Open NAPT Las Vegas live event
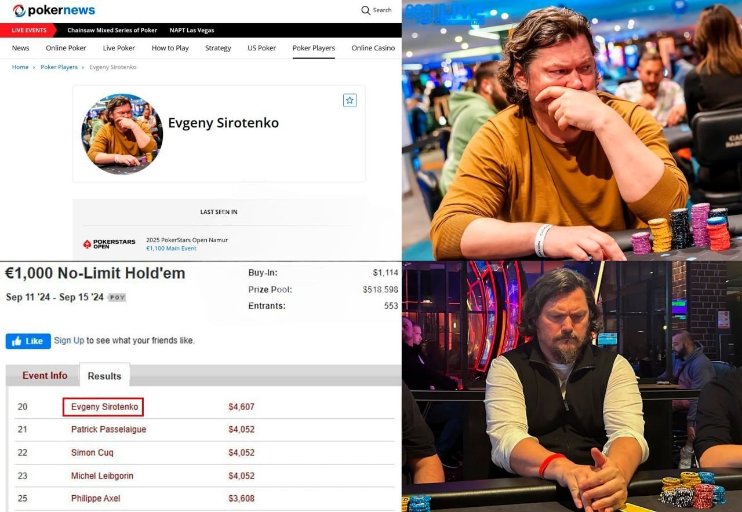Viewport: 742px width, 512px height. (x=192, y=30)
